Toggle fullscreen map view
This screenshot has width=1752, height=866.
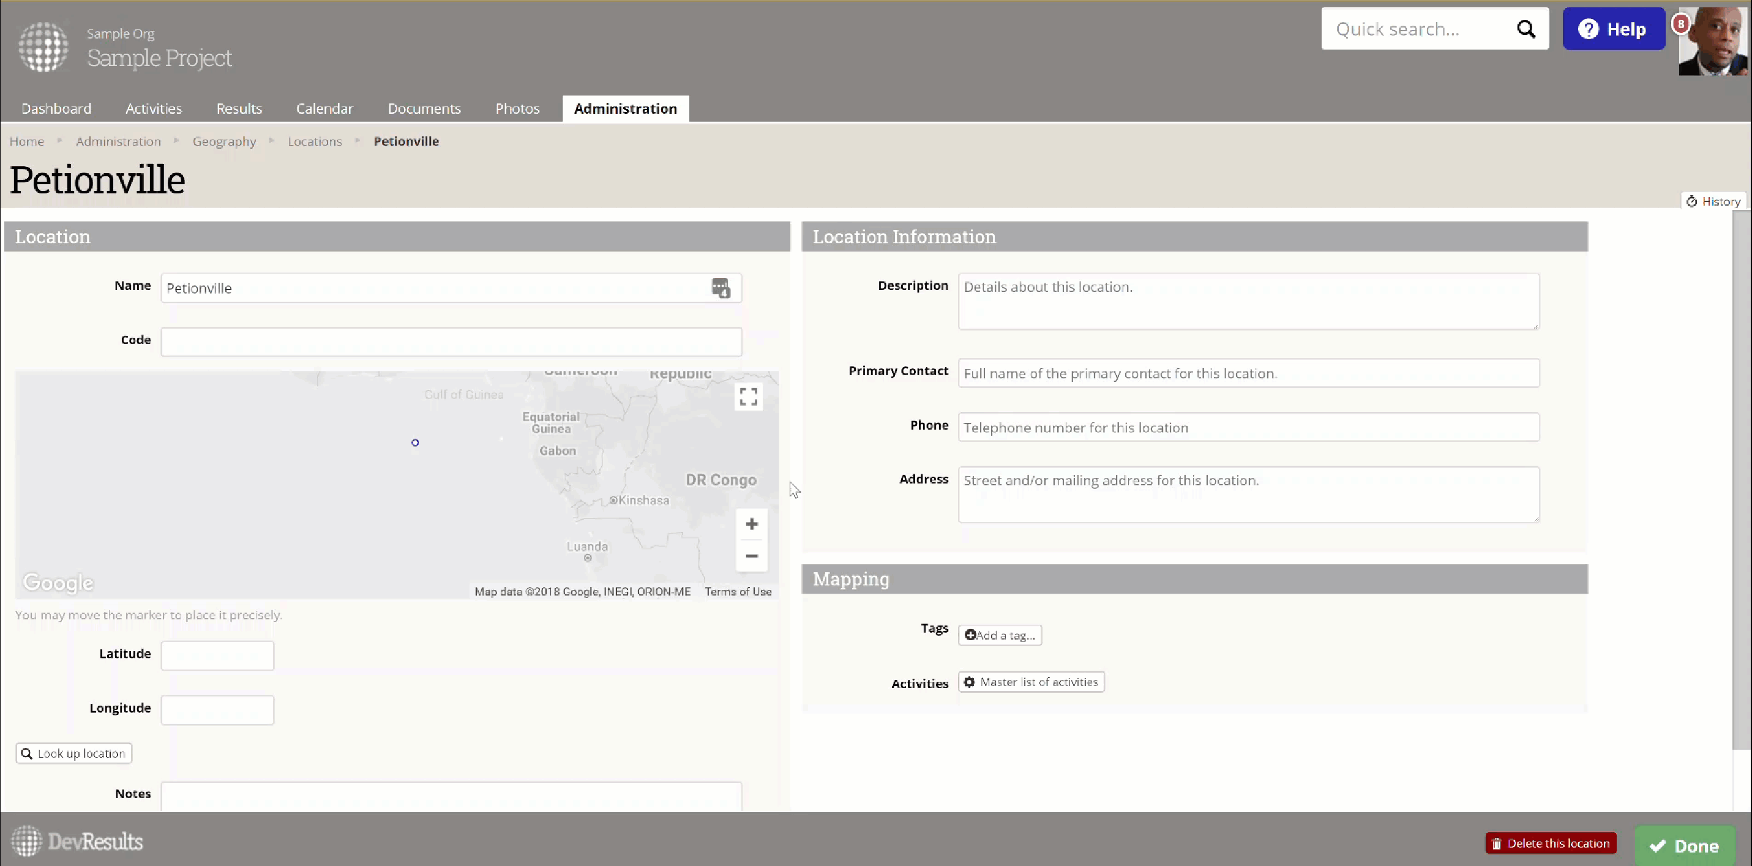point(748,397)
